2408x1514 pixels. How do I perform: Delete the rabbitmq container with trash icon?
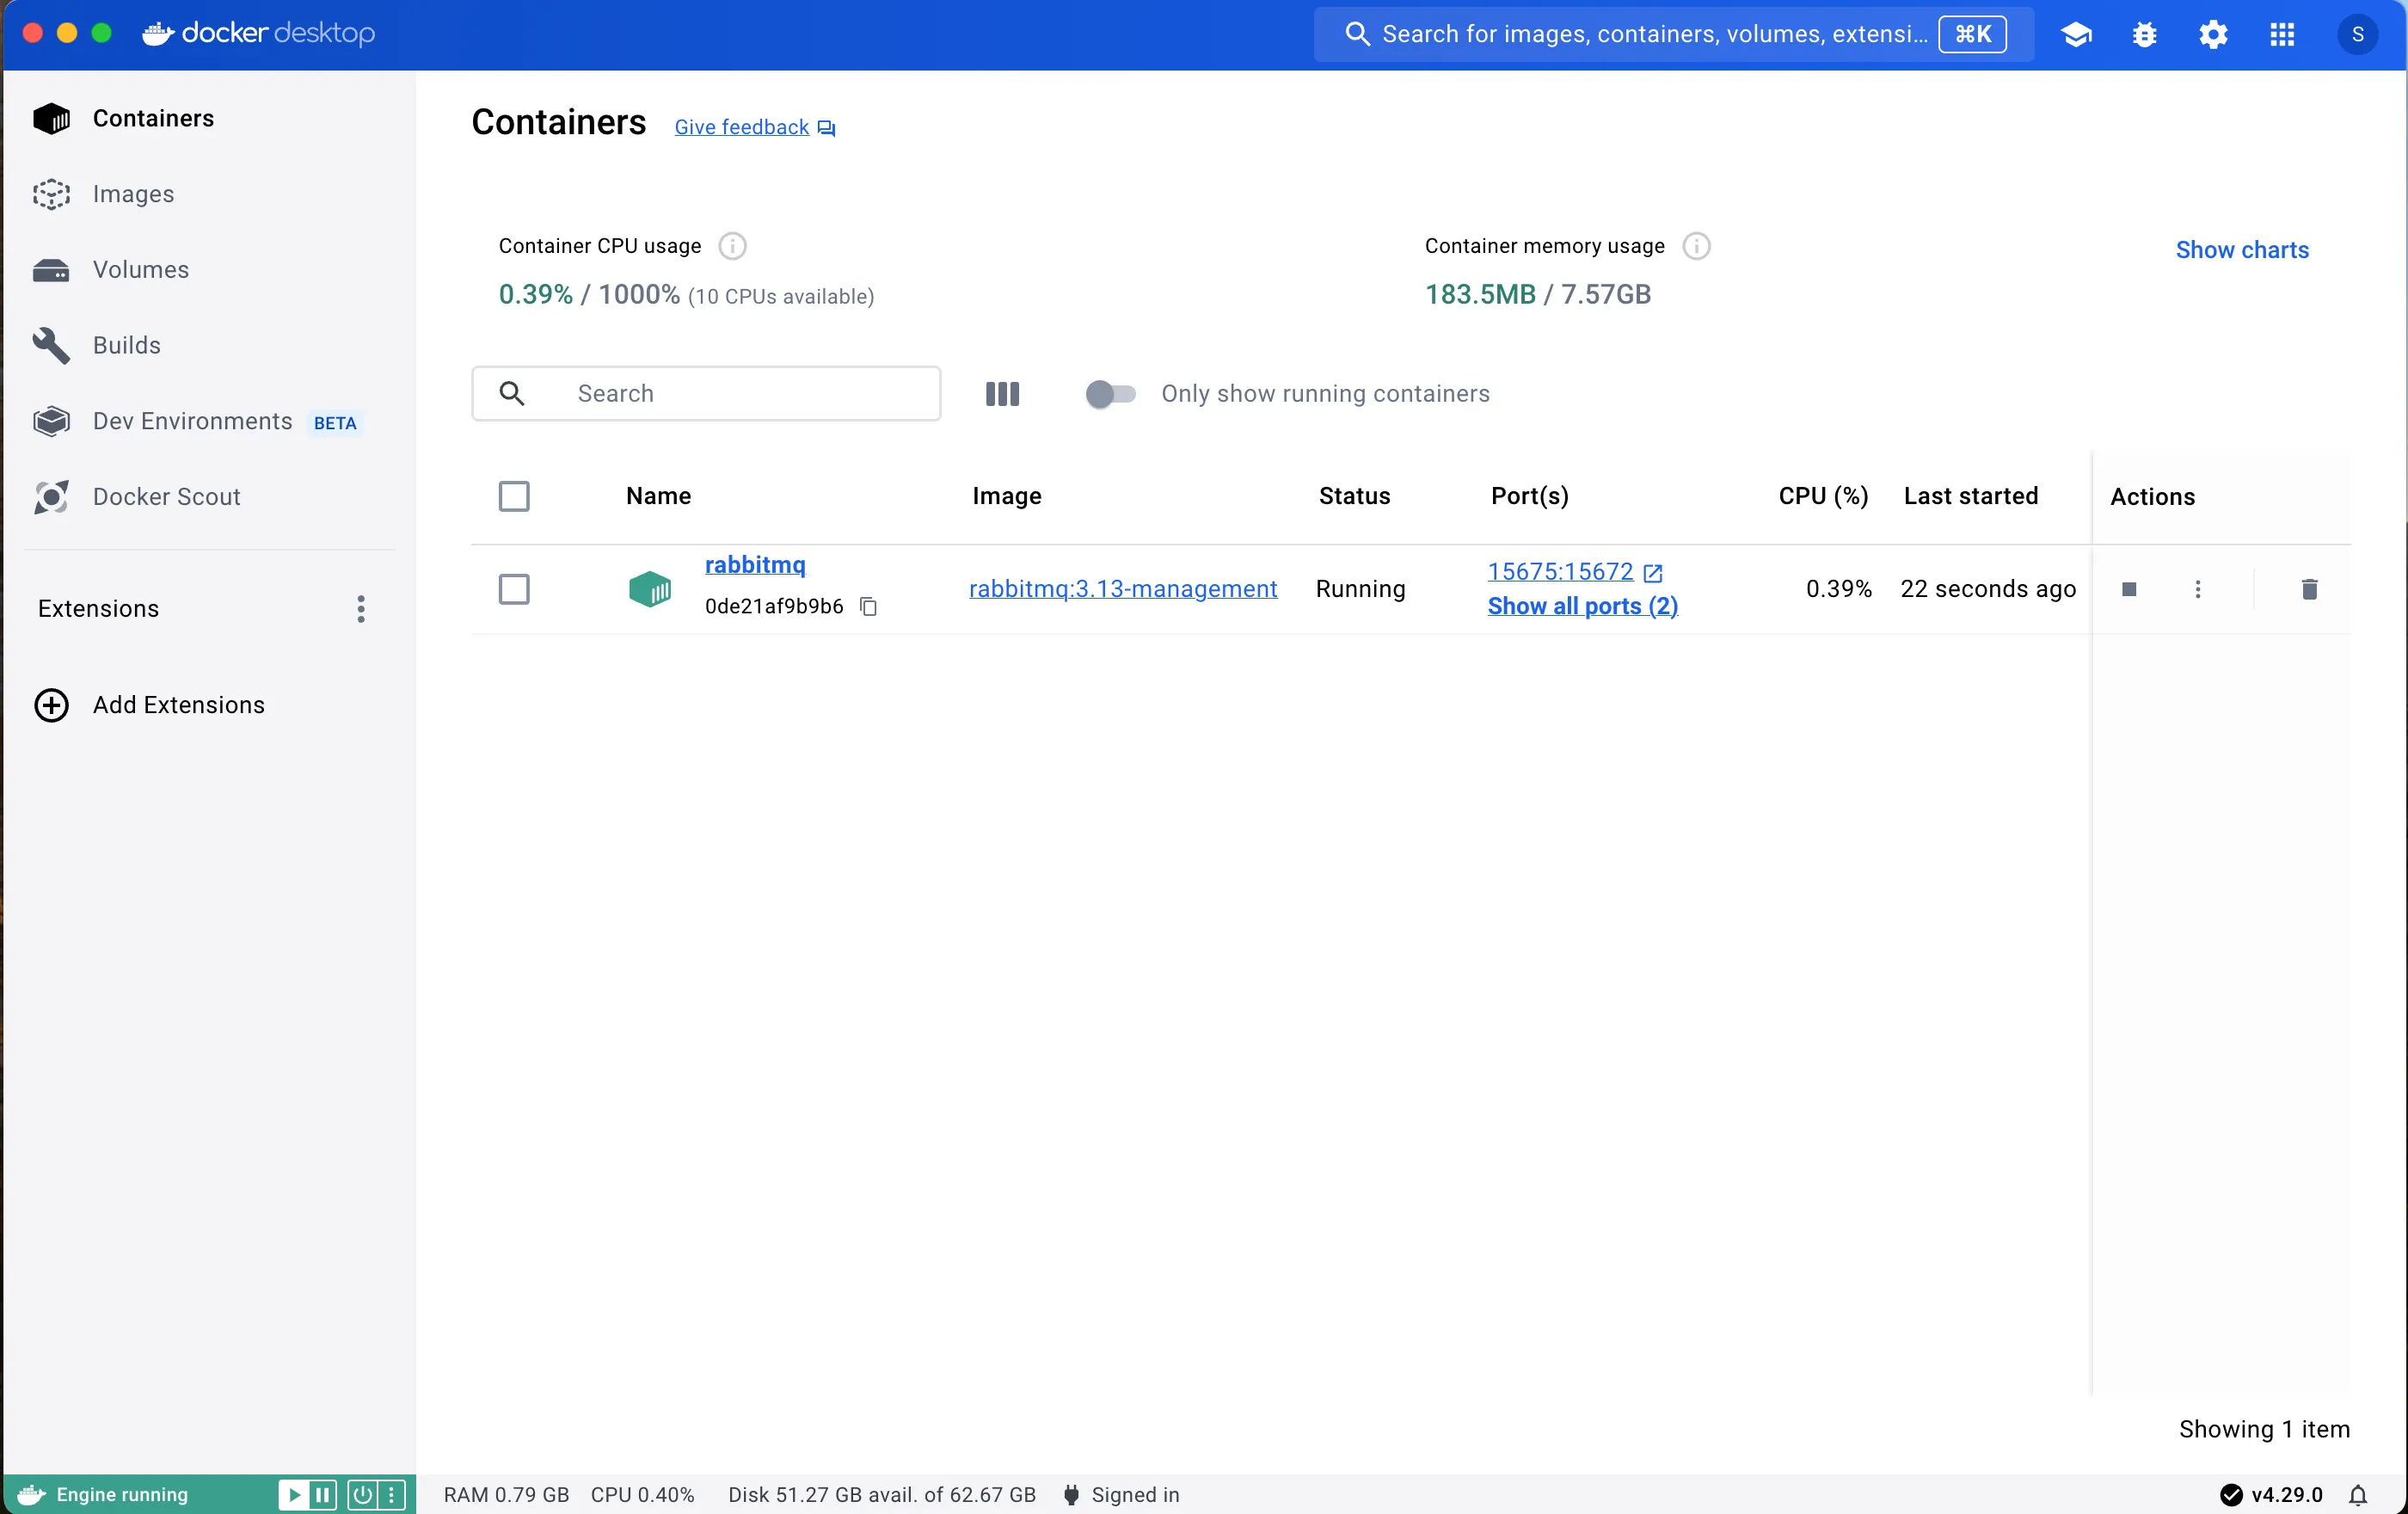(x=2309, y=589)
